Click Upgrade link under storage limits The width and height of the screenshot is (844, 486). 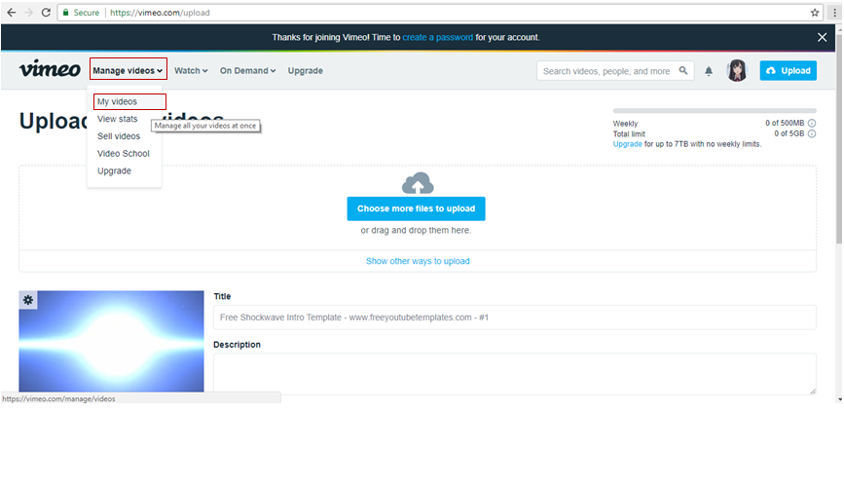(627, 144)
